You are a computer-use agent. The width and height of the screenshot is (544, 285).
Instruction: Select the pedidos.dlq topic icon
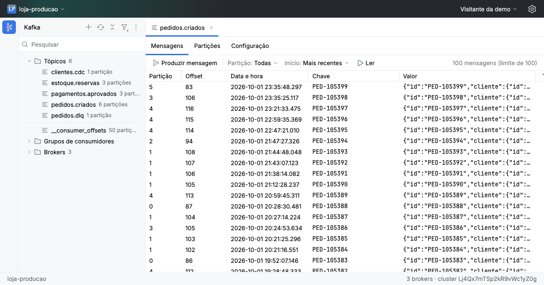(x=45, y=115)
